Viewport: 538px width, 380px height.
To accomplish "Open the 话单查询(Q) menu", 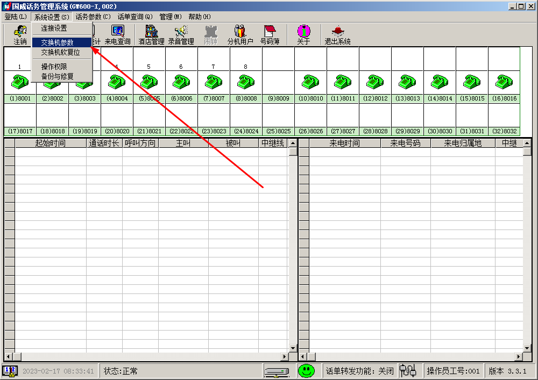I will click(x=135, y=17).
